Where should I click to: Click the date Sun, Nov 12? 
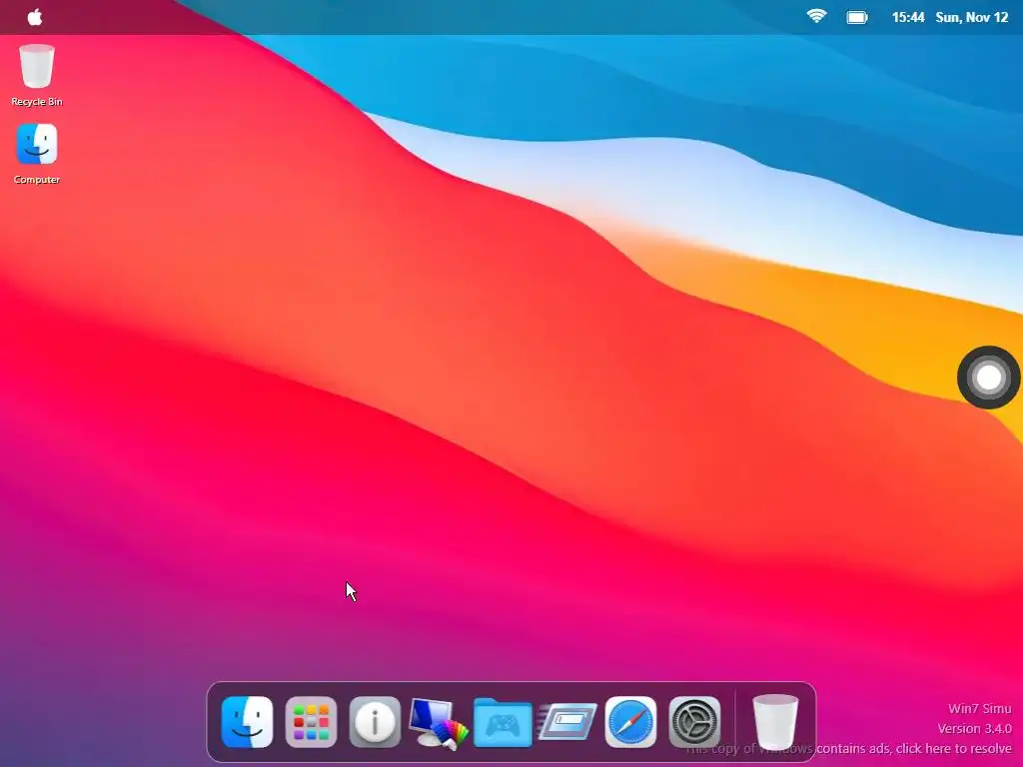coord(971,18)
